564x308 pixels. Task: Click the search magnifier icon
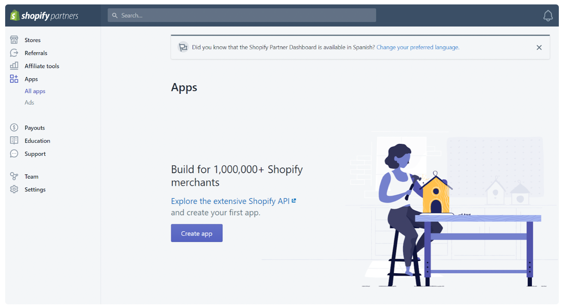point(115,16)
